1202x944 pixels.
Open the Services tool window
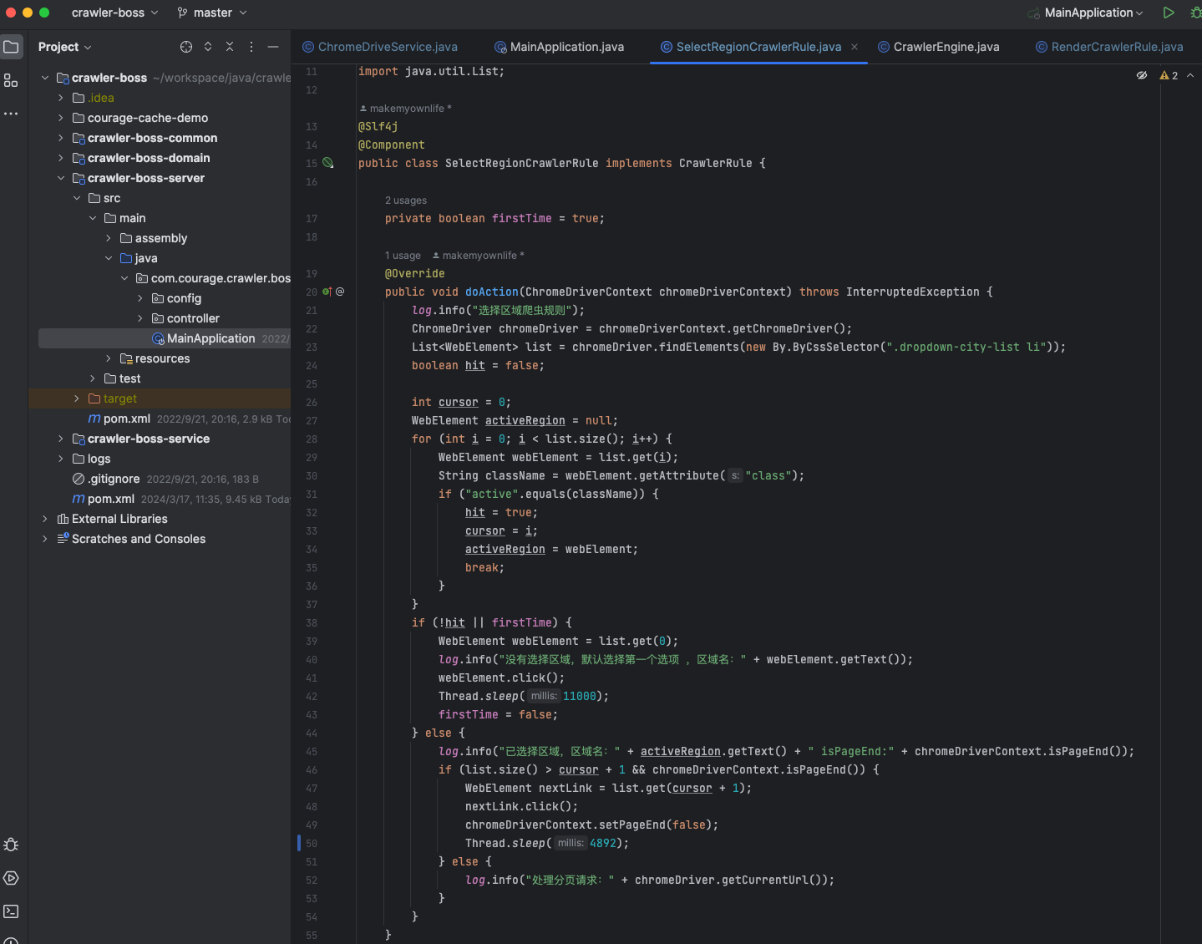[x=11, y=878]
